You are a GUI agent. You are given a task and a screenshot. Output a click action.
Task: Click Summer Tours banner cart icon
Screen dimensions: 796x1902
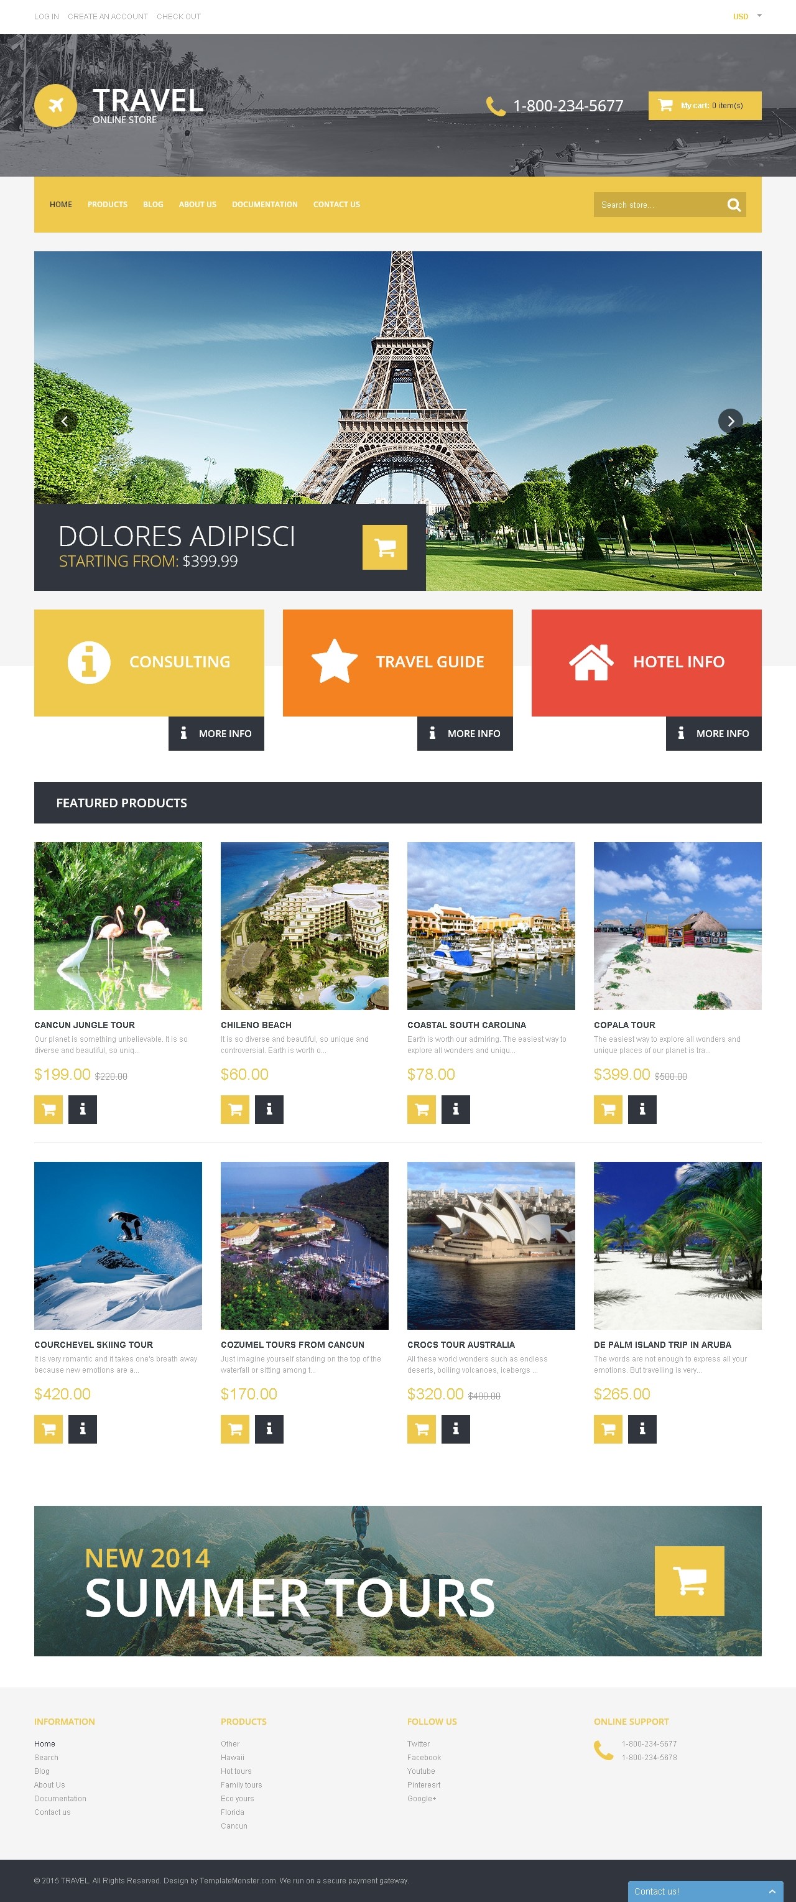coord(689,1581)
